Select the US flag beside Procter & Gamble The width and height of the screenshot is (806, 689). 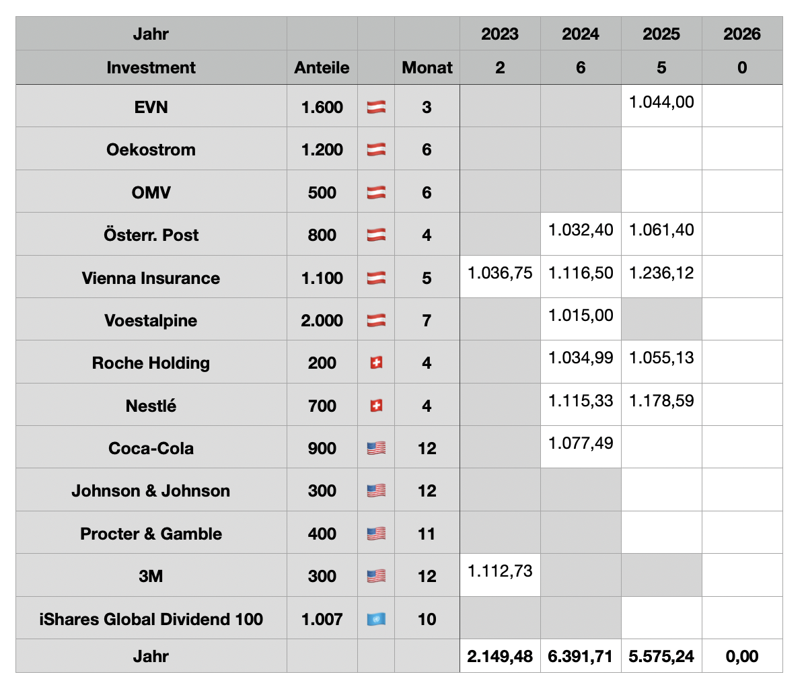pos(376,534)
